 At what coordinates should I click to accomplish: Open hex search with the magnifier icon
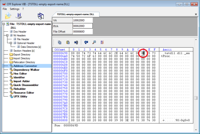click(94, 42)
